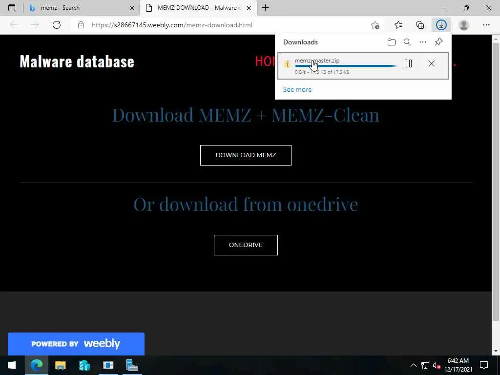Open the notification center icon

point(484,365)
